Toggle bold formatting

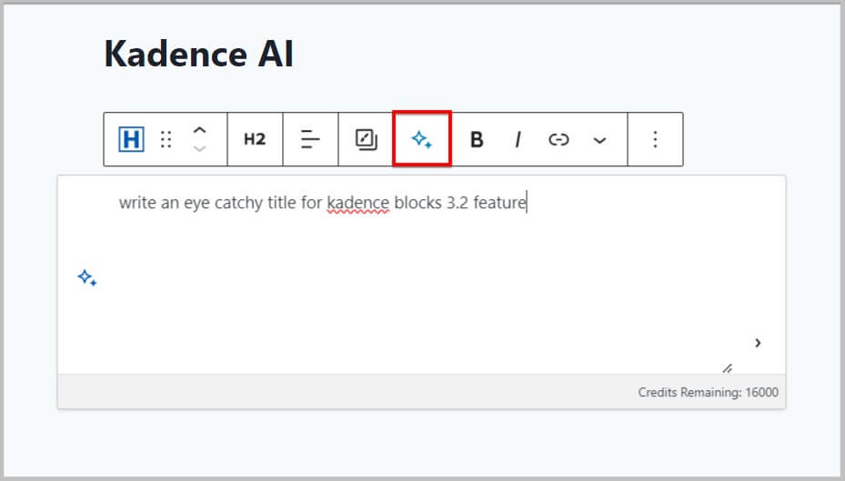click(x=476, y=139)
